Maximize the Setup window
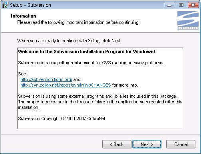201x154 pixels. [181, 5]
